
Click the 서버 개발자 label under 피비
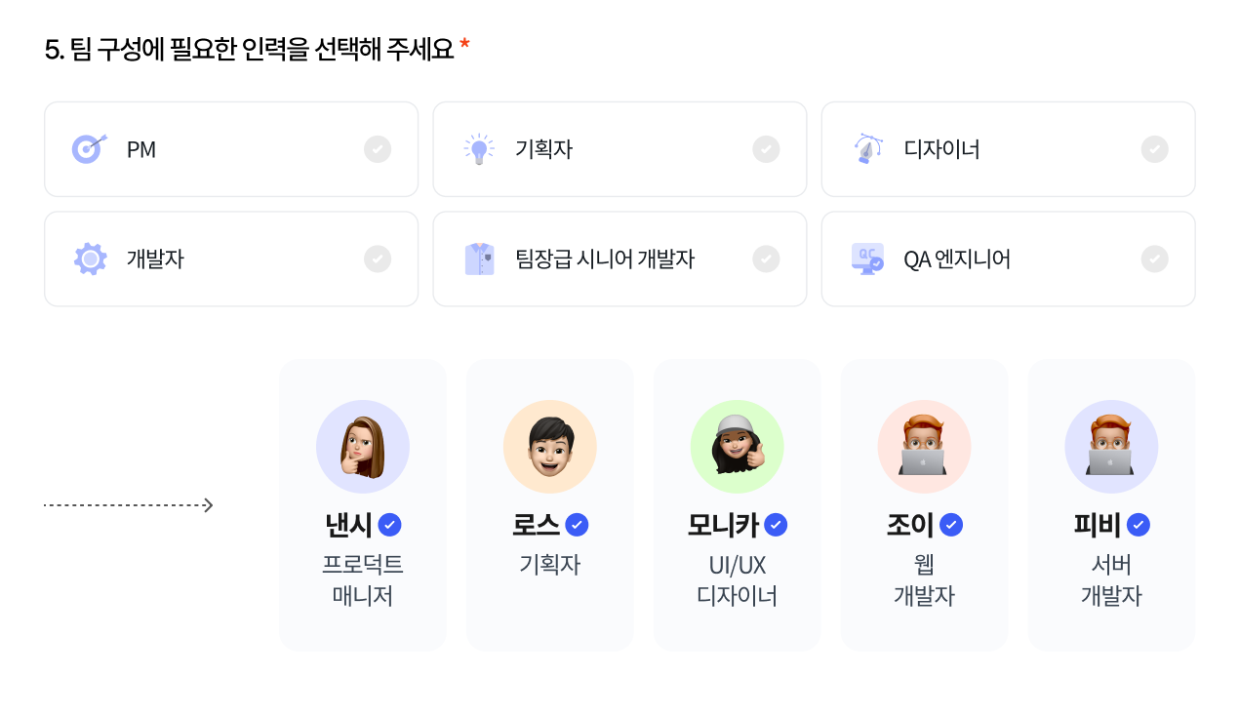point(1111,580)
